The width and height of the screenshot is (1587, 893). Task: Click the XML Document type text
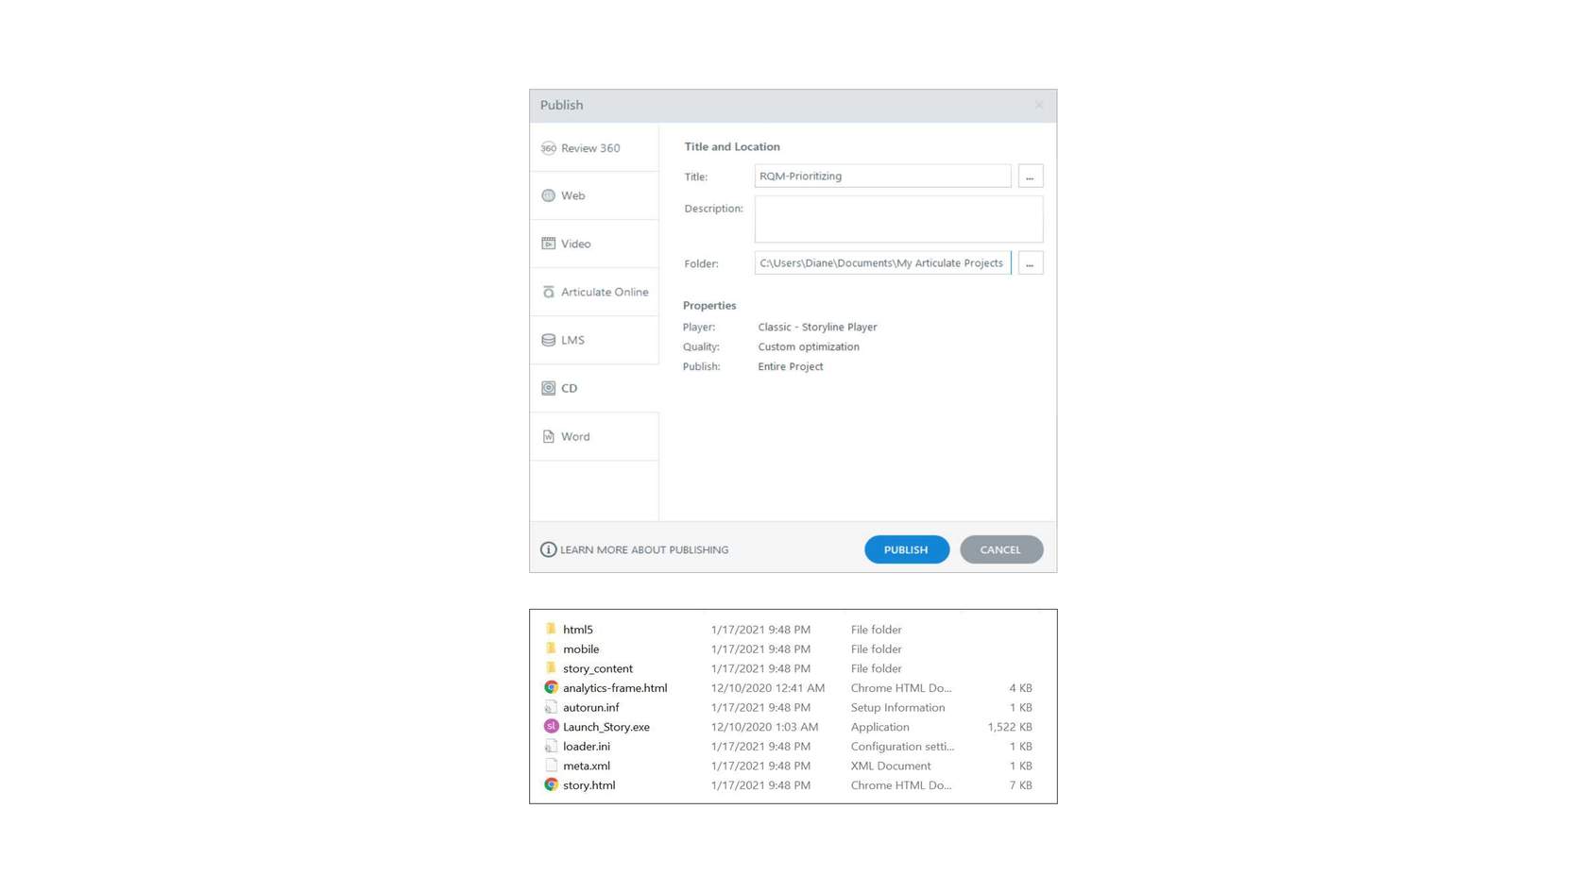(891, 766)
